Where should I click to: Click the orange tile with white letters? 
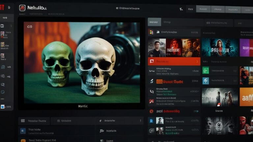point(246,97)
